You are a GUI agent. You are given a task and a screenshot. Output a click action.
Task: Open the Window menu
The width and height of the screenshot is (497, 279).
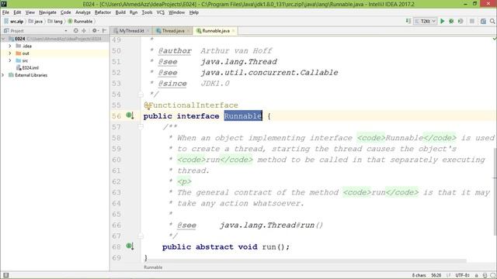(176, 12)
